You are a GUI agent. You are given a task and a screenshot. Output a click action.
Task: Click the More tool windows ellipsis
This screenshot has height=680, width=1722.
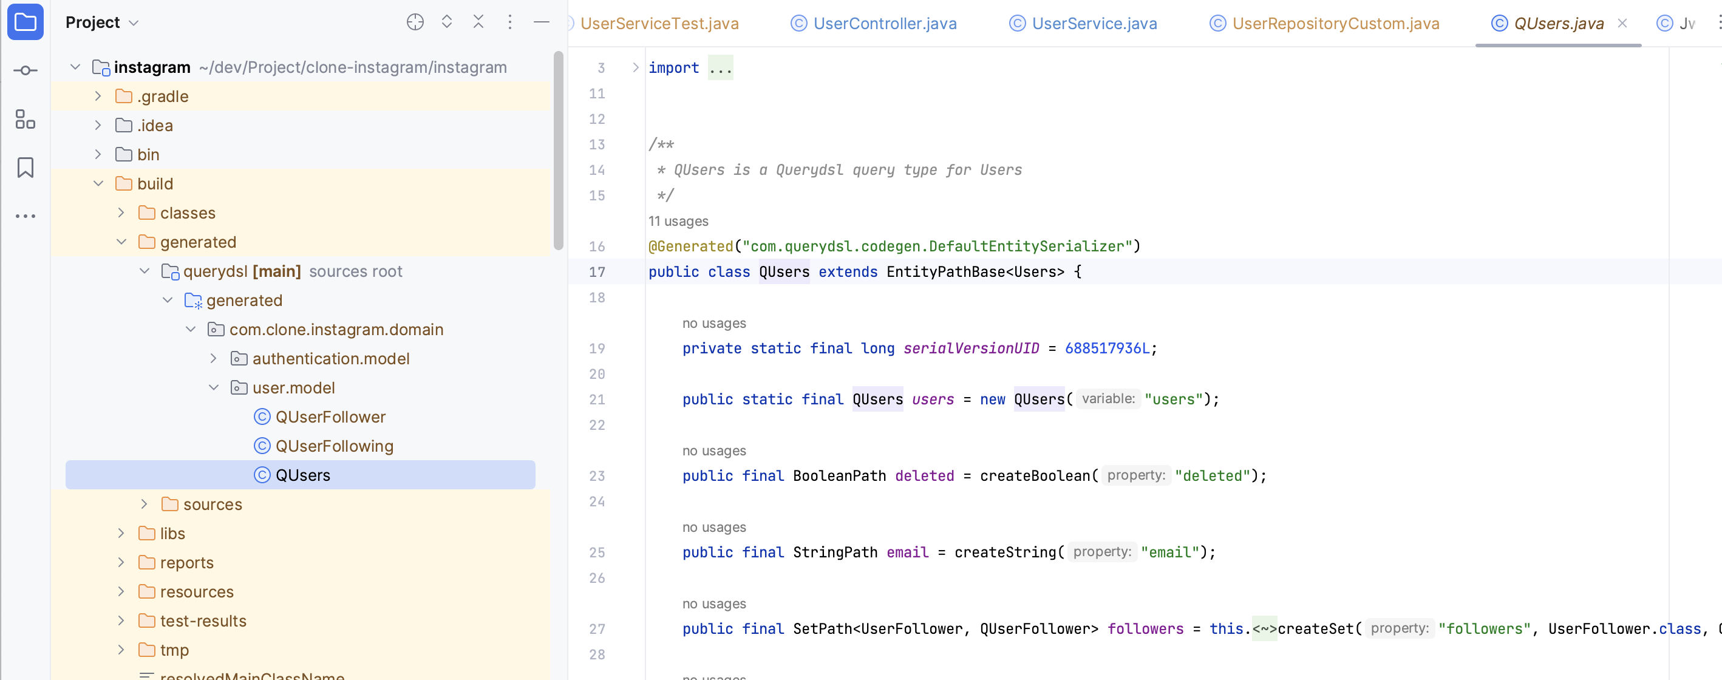pyautogui.click(x=26, y=216)
